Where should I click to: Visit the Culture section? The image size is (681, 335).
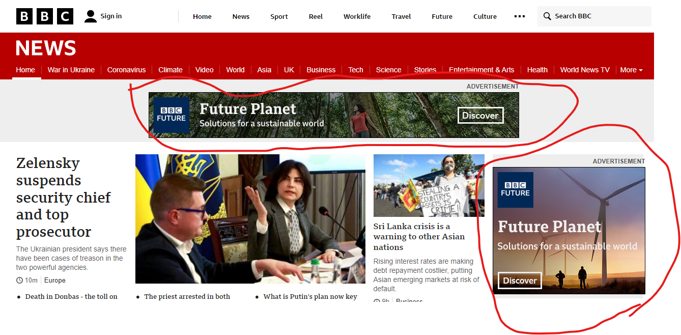coord(485,16)
